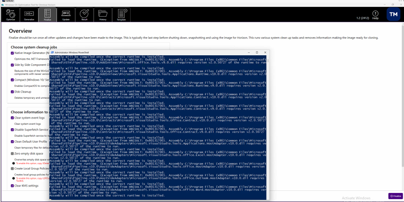Select the Finalize tab icon
The height and width of the screenshot is (202, 404).
tap(47, 15)
